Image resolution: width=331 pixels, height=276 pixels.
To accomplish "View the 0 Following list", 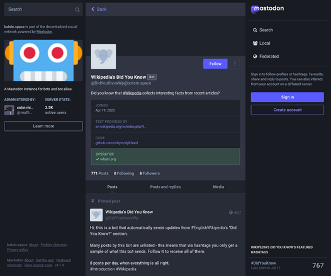I will coord(124,173).
